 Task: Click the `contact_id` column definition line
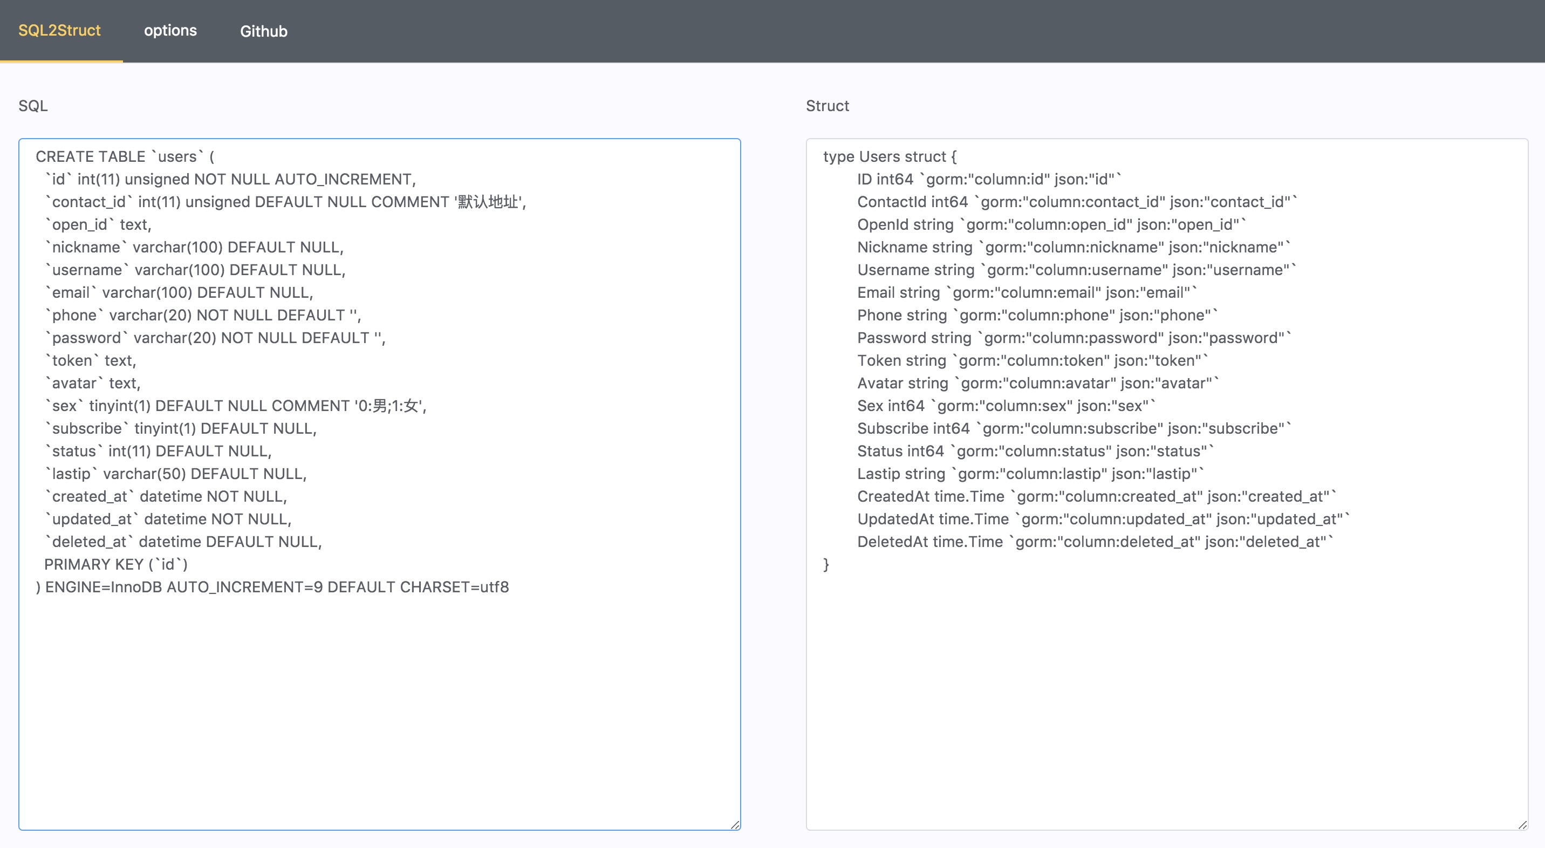coord(285,202)
